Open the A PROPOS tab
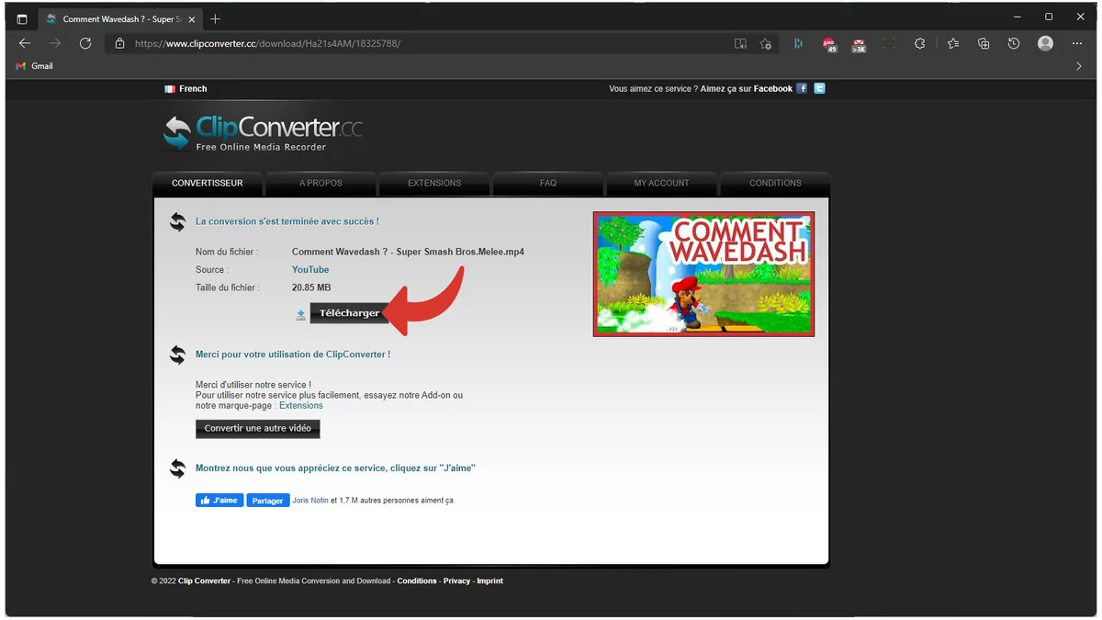1102x620 pixels. tap(320, 183)
